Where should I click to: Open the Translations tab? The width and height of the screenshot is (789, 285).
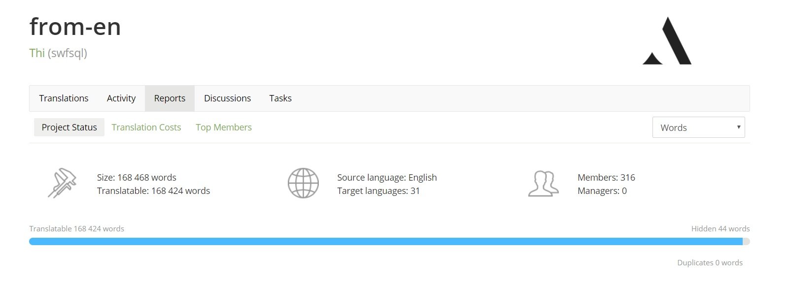point(64,98)
